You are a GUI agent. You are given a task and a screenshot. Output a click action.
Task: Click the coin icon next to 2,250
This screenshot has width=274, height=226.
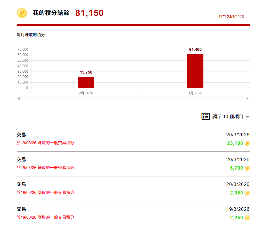247,218
